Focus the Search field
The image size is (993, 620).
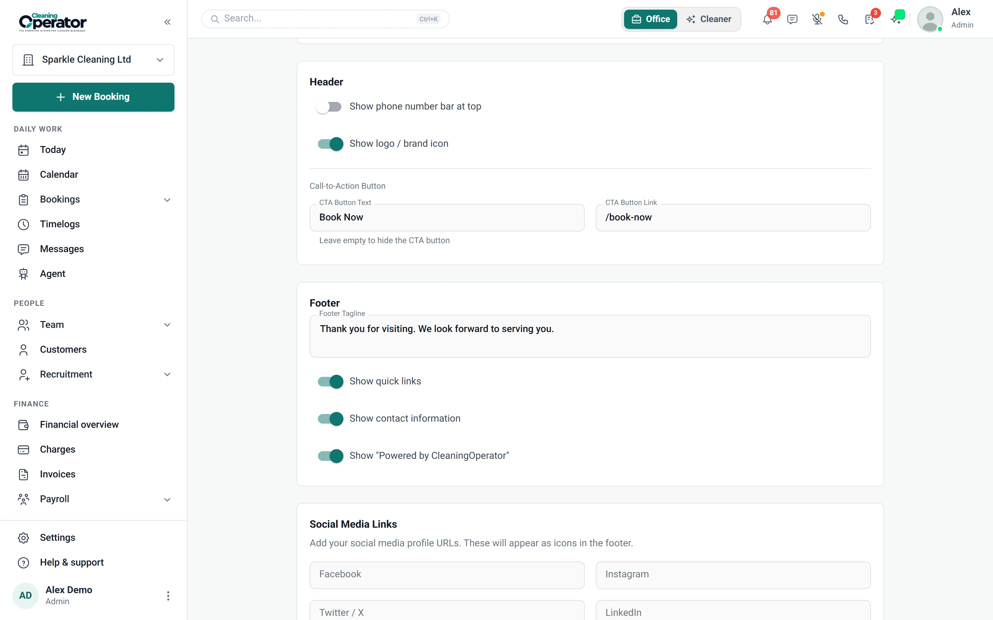click(325, 19)
